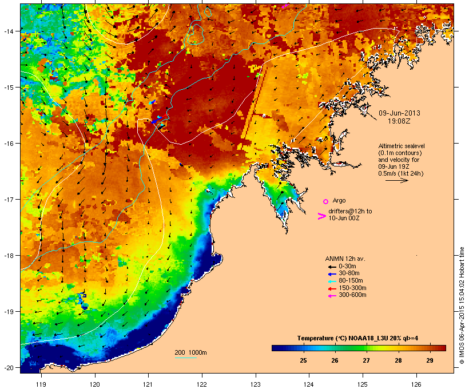This screenshot has width=469, height=389.
Task: Click the '200 1000m' bathymetry label
Action: click(x=190, y=352)
